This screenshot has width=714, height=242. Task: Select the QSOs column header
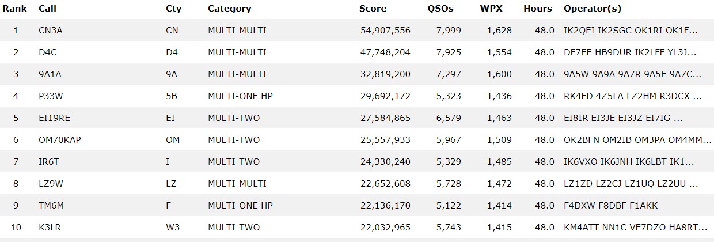coord(440,9)
